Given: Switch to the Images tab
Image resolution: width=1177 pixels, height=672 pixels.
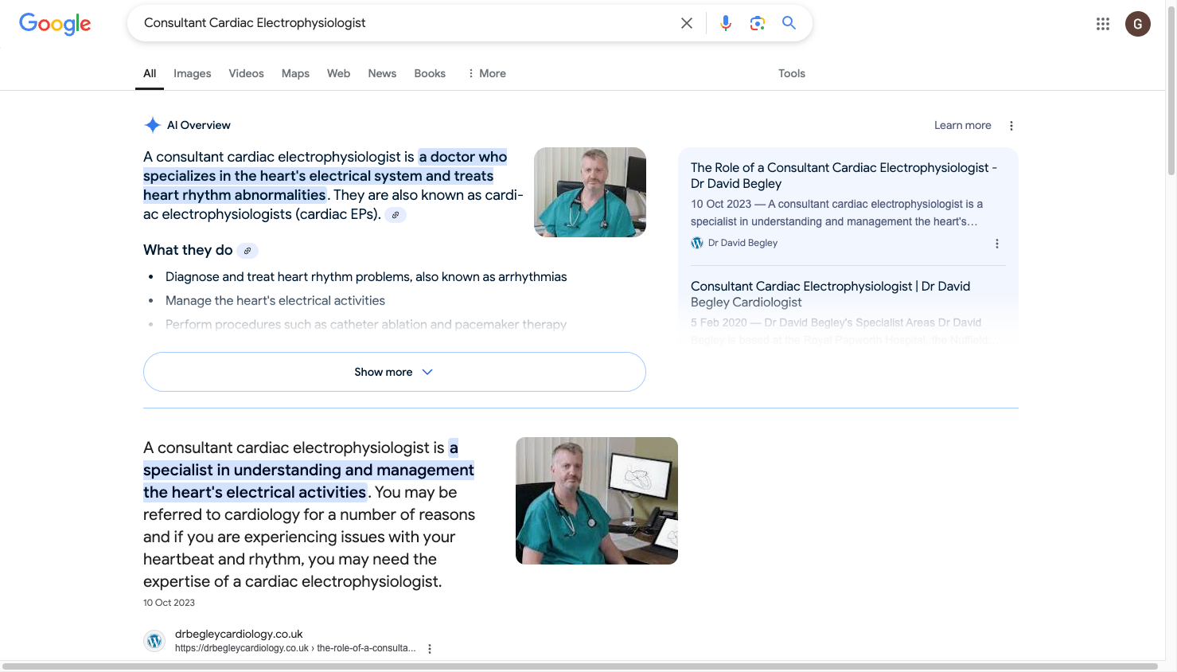Looking at the screenshot, I should 192,73.
